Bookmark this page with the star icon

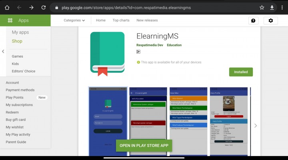(x=262, y=7)
